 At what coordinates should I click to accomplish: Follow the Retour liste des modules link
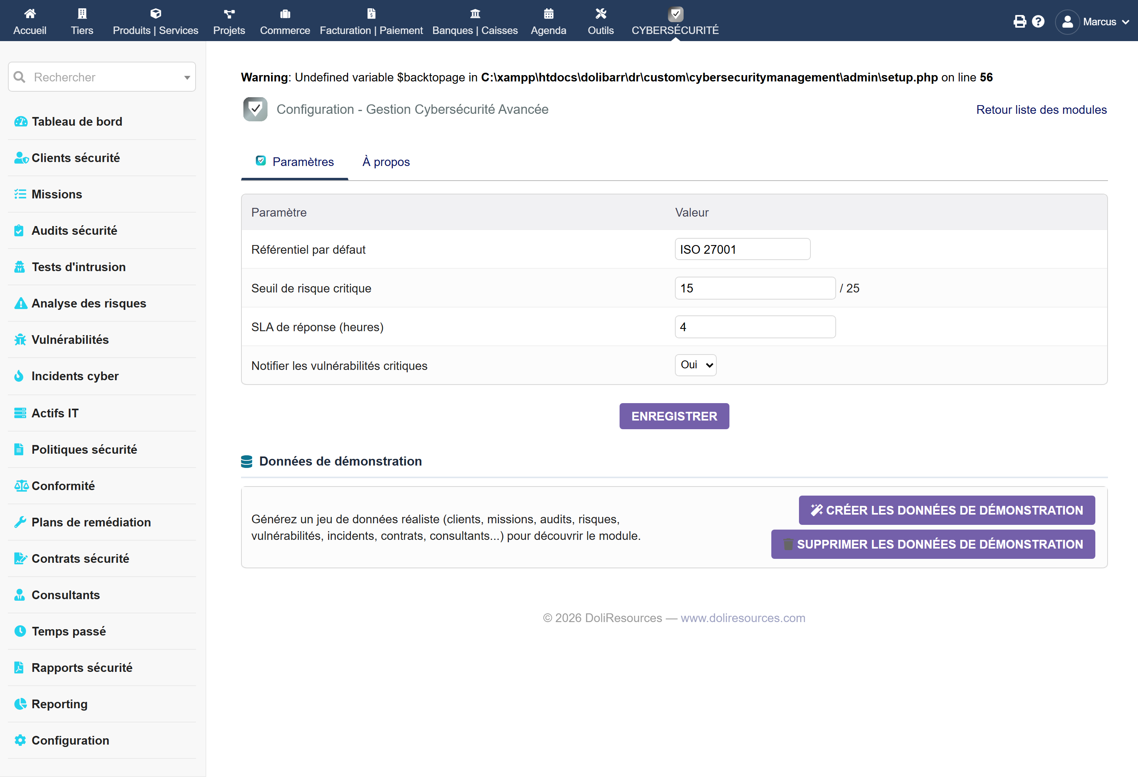[x=1042, y=110]
